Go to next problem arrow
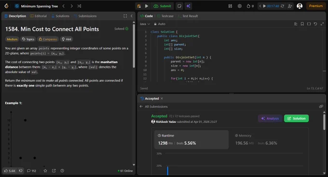 point(71,6)
